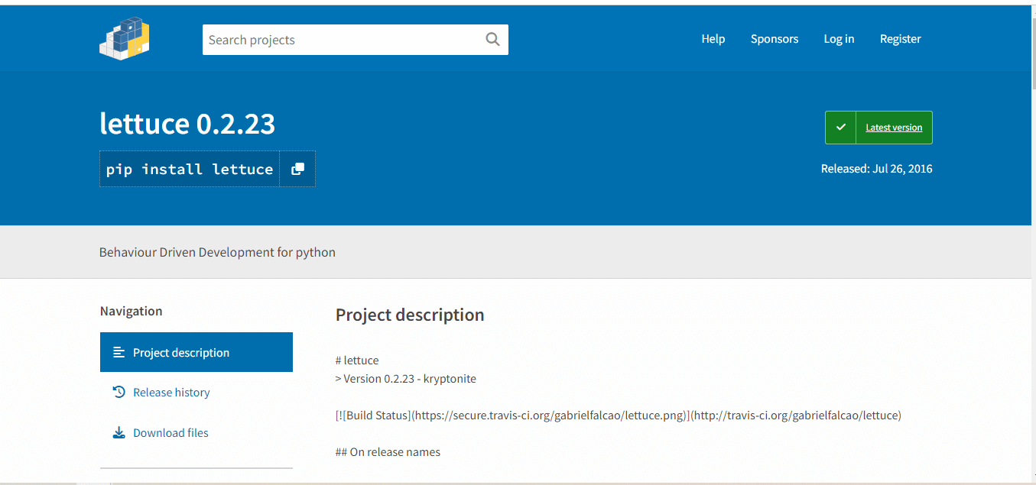
Task: Click the pip install lettuce command text
Action: 190,169
